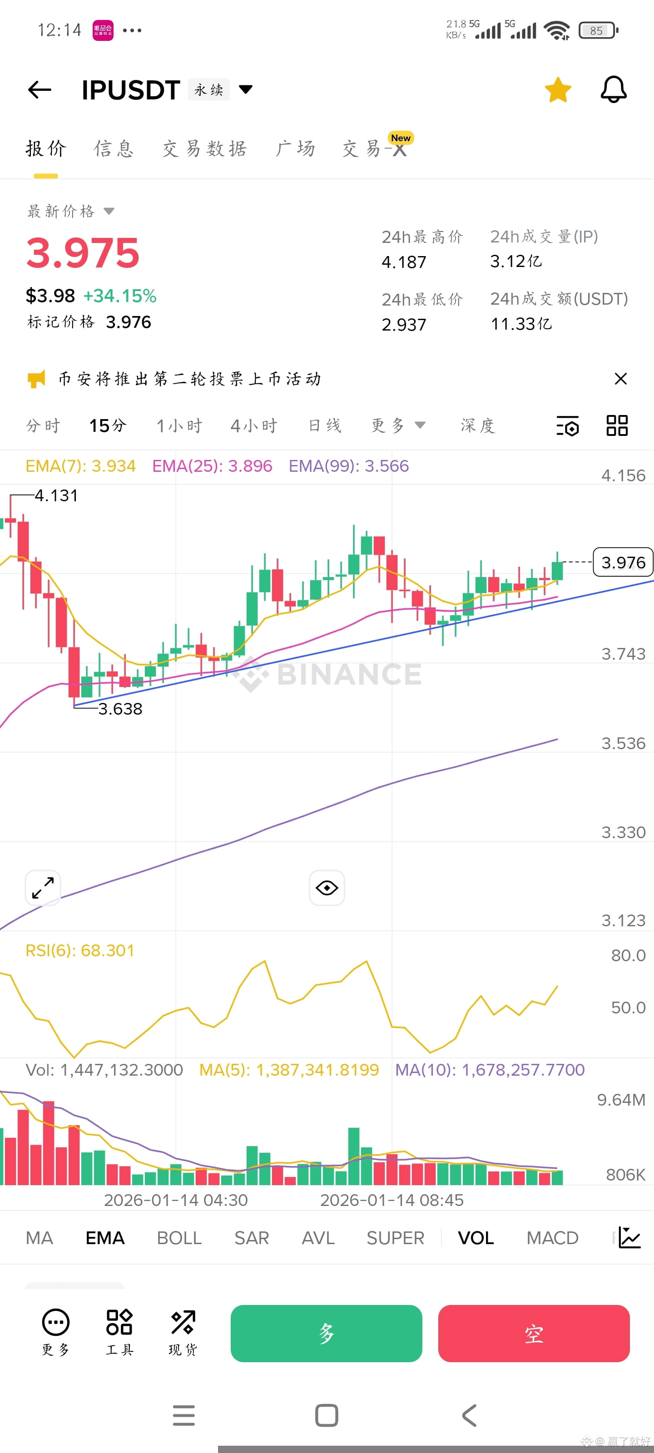Tap the MA(10): 1,678,257.7700 volume label

click(490, 1070)
